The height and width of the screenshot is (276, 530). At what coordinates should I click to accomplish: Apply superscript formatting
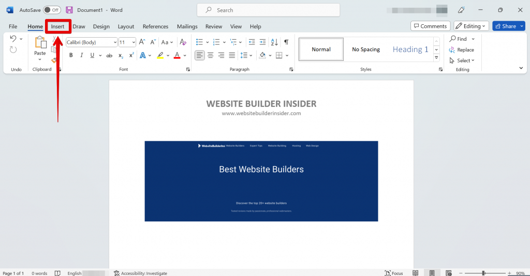click(x=131, y=55)
